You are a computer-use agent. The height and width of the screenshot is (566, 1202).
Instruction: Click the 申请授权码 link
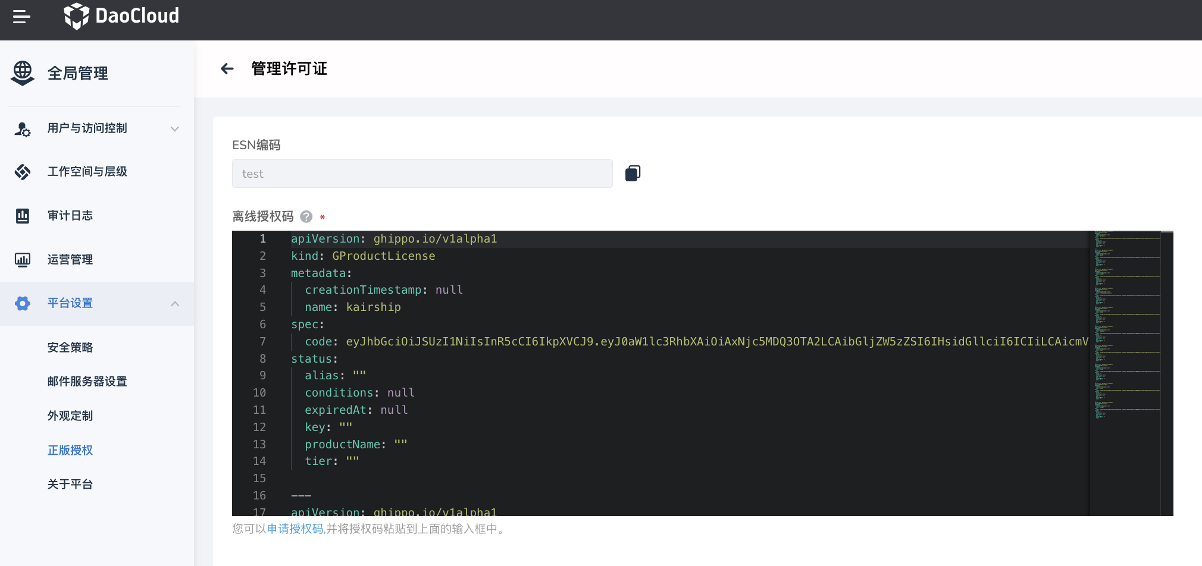tap(295, 529)
